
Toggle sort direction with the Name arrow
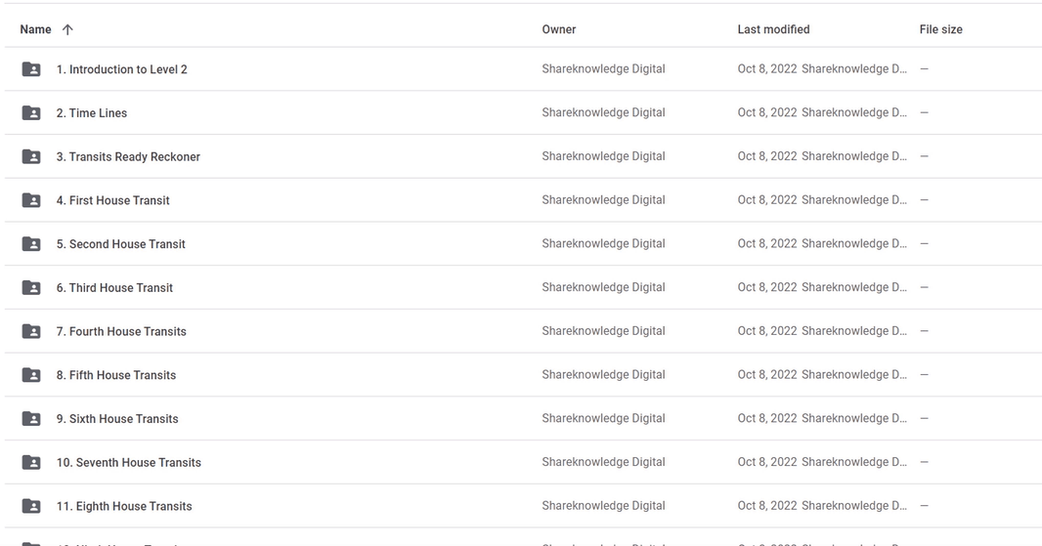point(67,29)
